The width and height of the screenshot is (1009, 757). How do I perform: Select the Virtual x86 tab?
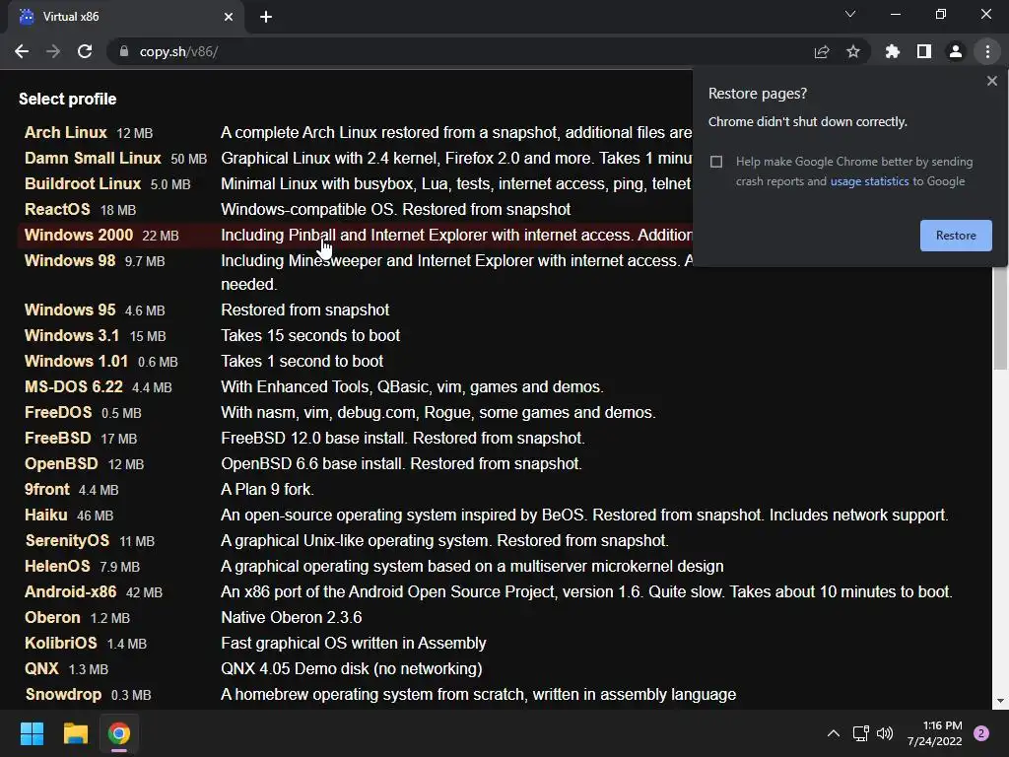(125, 17)
